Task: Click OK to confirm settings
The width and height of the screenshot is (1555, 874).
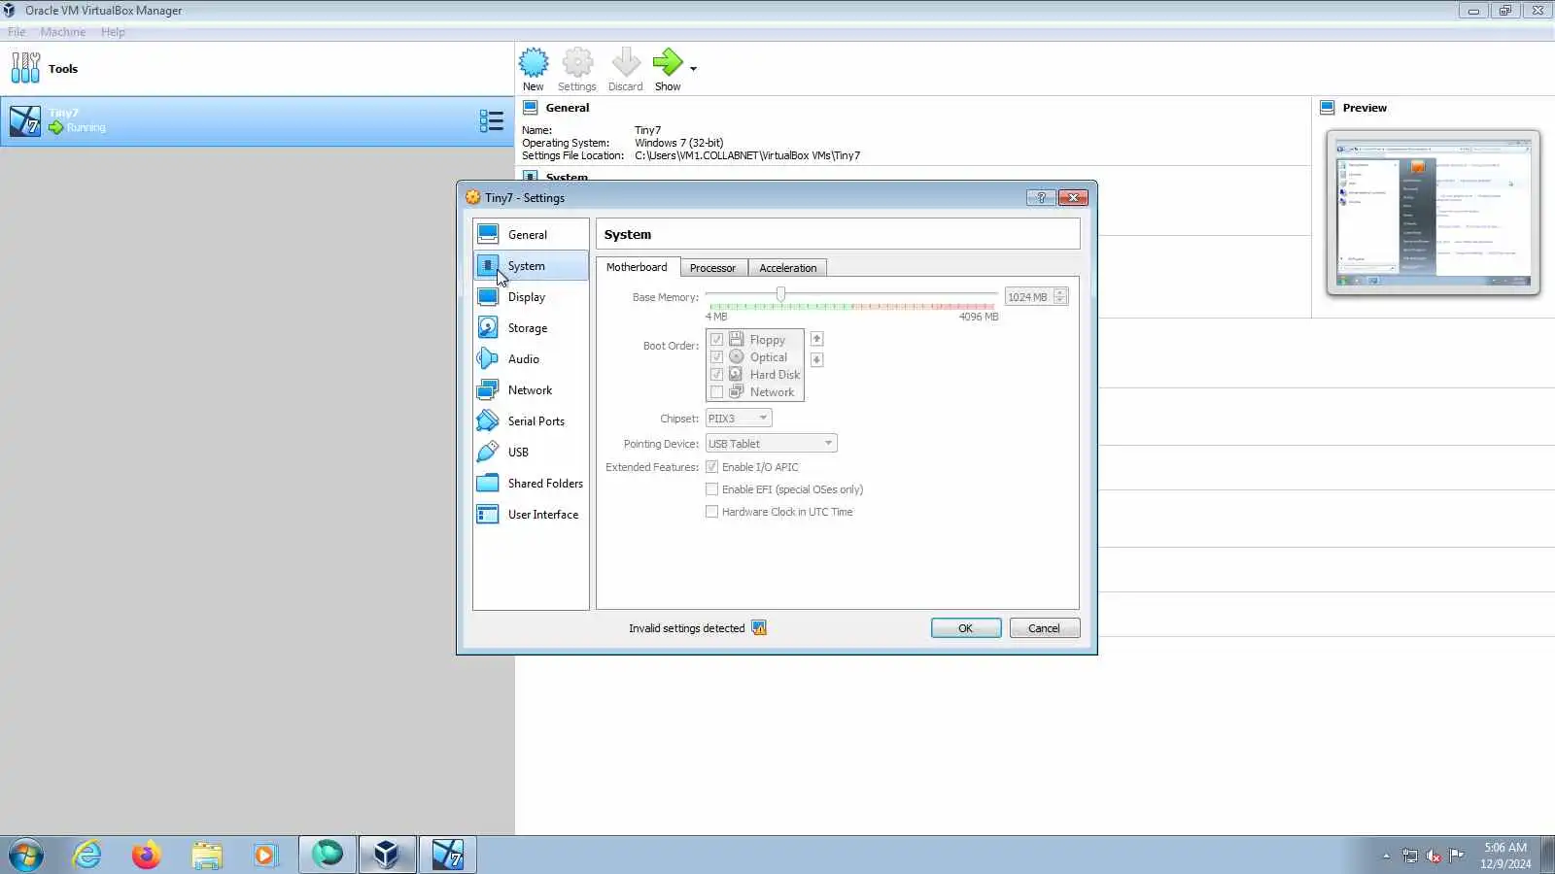Action: pyautogui.click(x=966, y=628)
